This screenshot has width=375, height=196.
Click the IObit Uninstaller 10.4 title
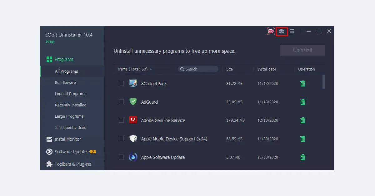coord(69,35)
